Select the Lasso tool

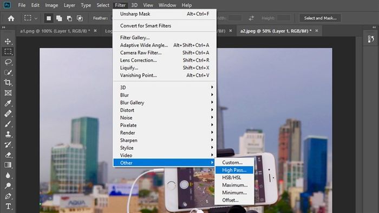tap(8, 62)
